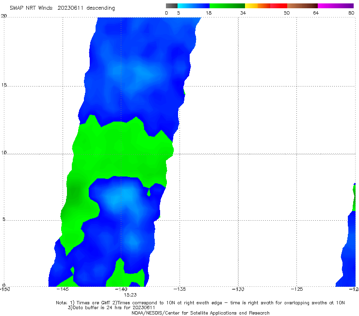Image resolution: width=359 pixels, height=316 pixels.
Task: Click the latitude label '10' on left axis
Action: point(4,153)
